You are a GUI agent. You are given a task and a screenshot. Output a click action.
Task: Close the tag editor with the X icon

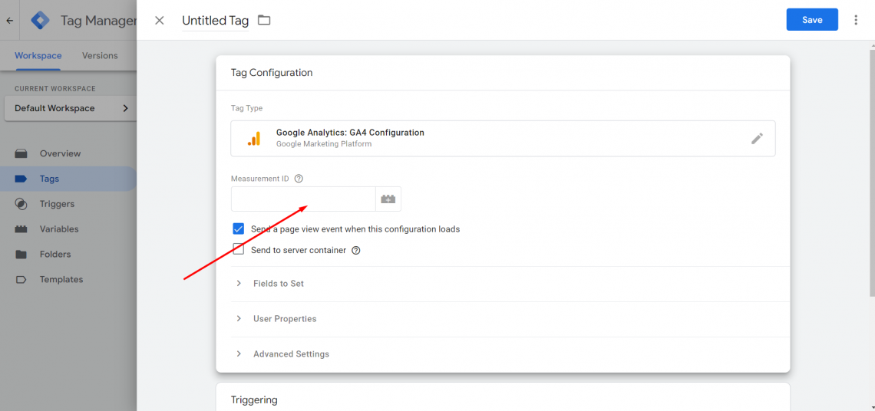[160, 21]
